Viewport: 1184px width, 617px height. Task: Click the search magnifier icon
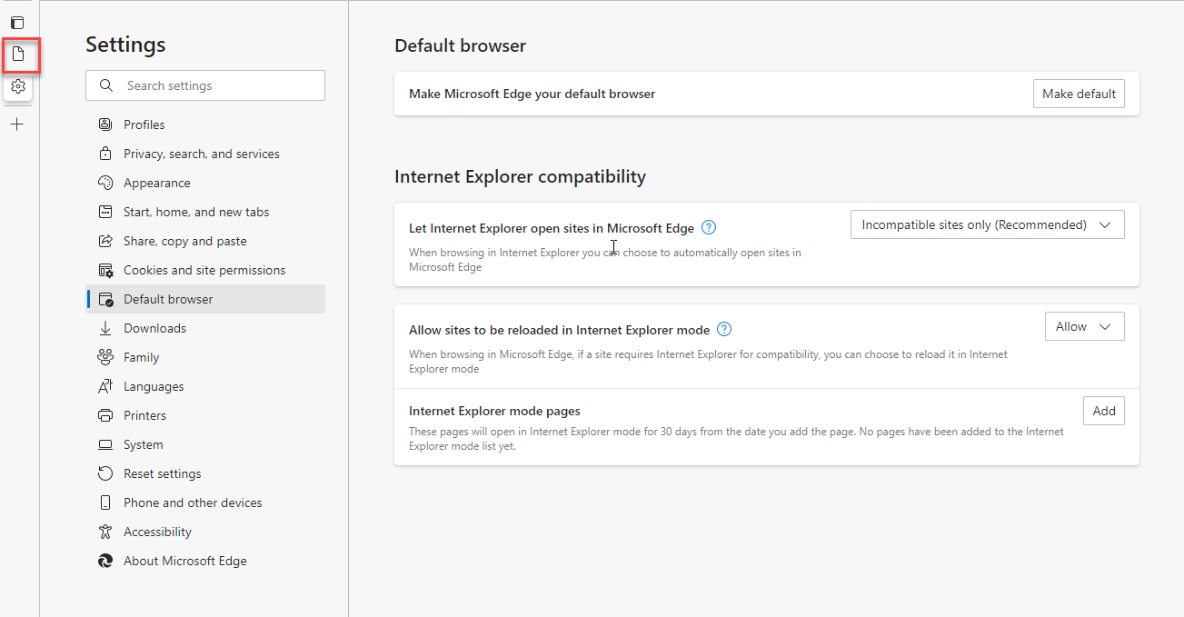pos(106,85)
